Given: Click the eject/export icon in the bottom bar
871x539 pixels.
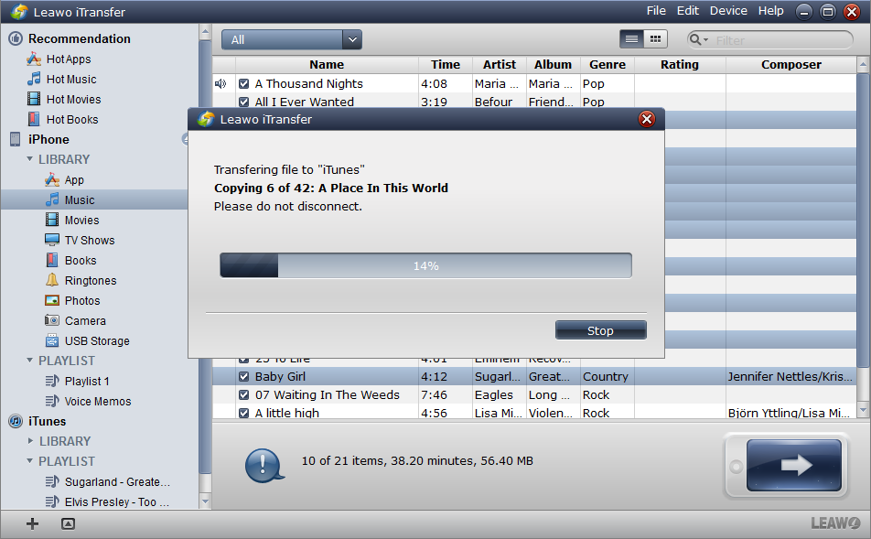Looking at the screenshot, I should pyautogui.click(x=68, y=523).
